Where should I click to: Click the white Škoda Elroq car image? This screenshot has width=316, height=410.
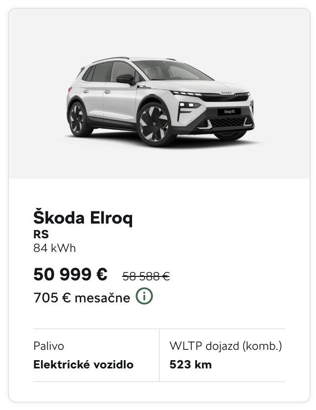pyautogui.click(x=160, y=101)
